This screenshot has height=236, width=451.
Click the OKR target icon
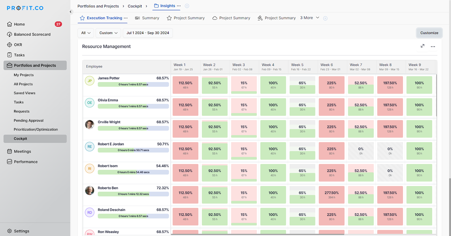coord(10,45)
